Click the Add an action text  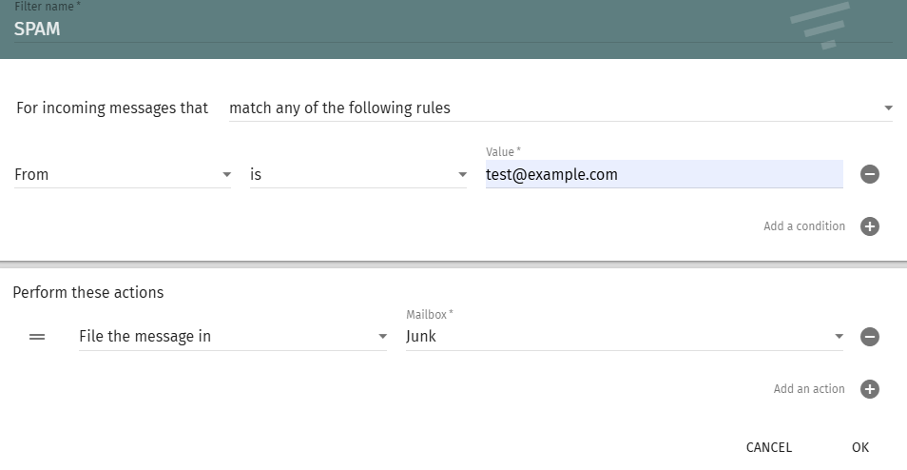pos(808,389)
